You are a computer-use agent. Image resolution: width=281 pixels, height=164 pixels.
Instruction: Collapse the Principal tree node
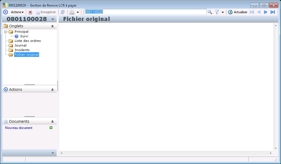click(x=6, y=32)
